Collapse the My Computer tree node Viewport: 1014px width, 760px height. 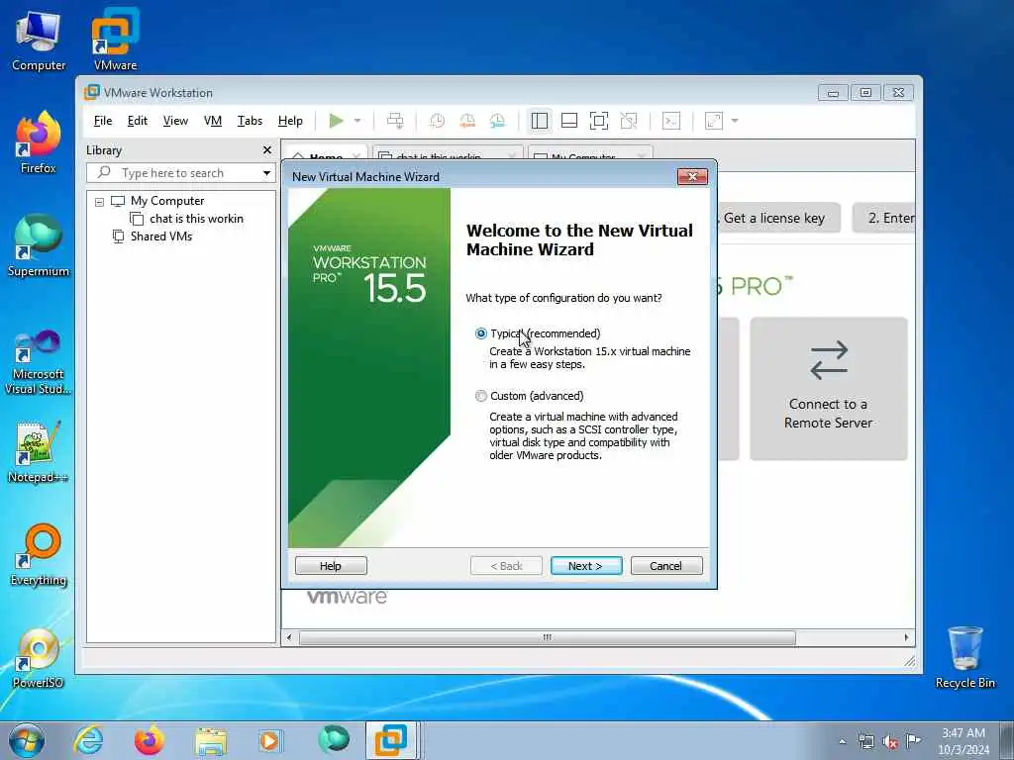click(100, 202)
